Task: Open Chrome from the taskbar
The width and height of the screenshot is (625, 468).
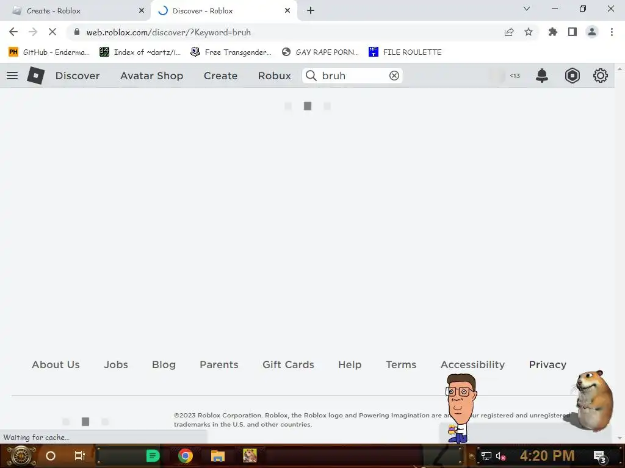Action: 186,456
